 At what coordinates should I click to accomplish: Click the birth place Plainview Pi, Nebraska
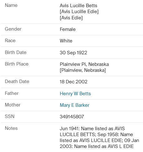pos(84,64)
